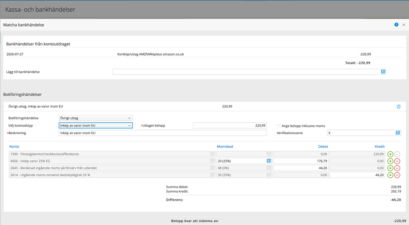Click the blue help question mark icon
Screen dimensions: 409x225
(396, 25)
